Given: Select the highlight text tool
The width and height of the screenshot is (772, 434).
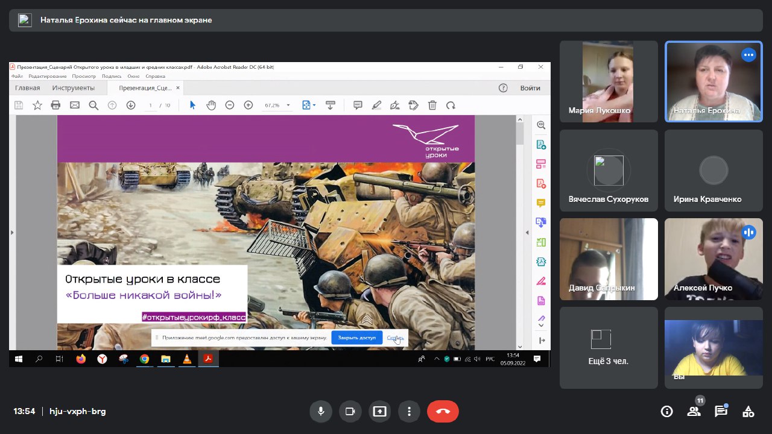Looking at the screenshot, I should [376, 105].
